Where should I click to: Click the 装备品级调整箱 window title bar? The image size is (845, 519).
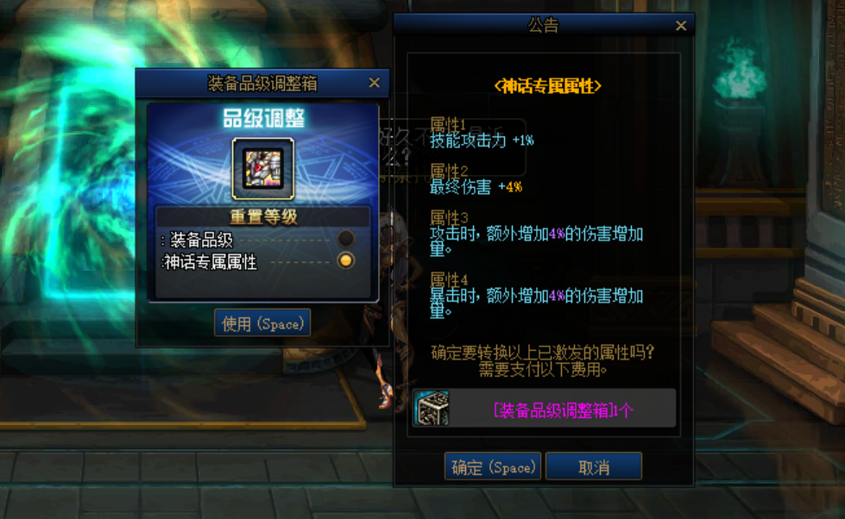point(262,83)
